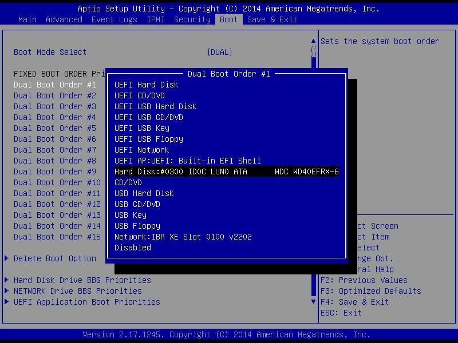Image resolution: width=458 pixels, height=343 pixels.
Task: Pick the USB CD/DVD legacy option
Action: click(x=137, y=204)
